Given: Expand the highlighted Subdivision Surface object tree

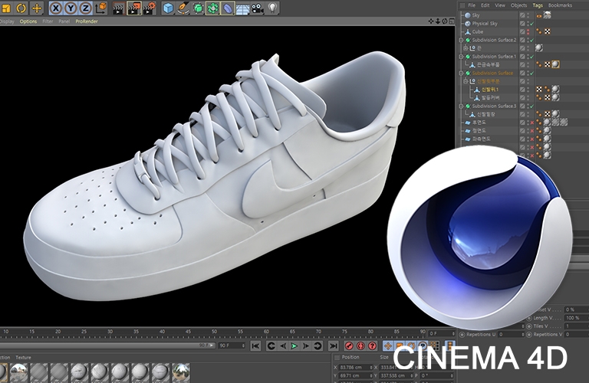Looking at the screenshot, I should (x=462, y=73).
